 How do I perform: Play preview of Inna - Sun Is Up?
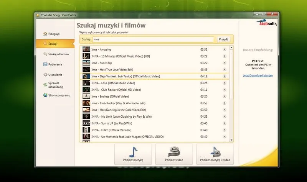[224, 63]
